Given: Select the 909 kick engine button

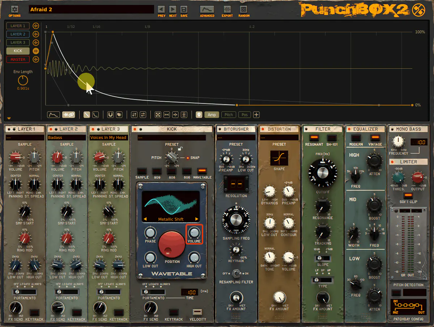Looking at the screenshot, I should [x=157, y=171].
